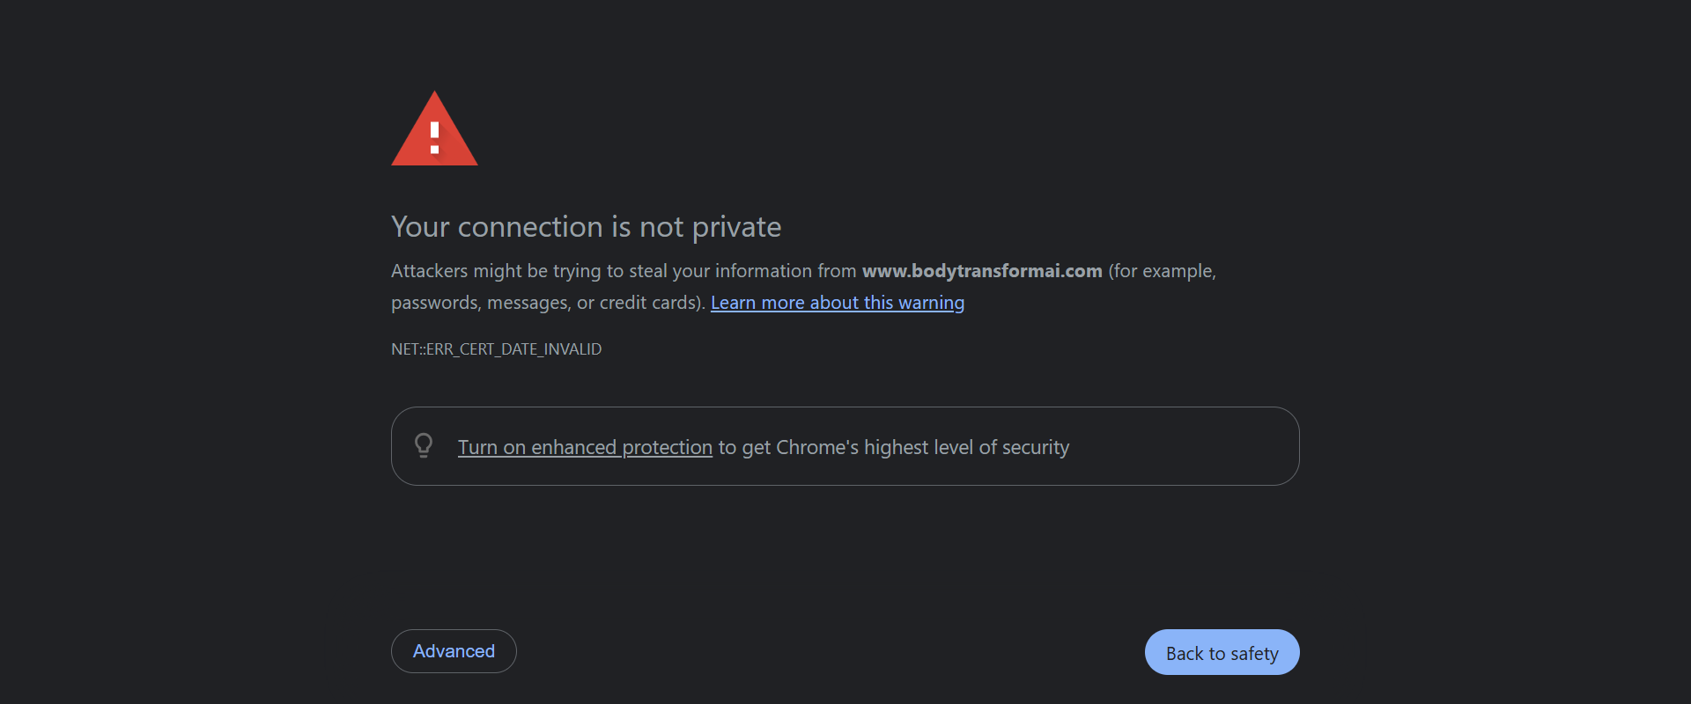
Task: Click empty right side of enhanced protection box
Action: [x=1189, y=446]
